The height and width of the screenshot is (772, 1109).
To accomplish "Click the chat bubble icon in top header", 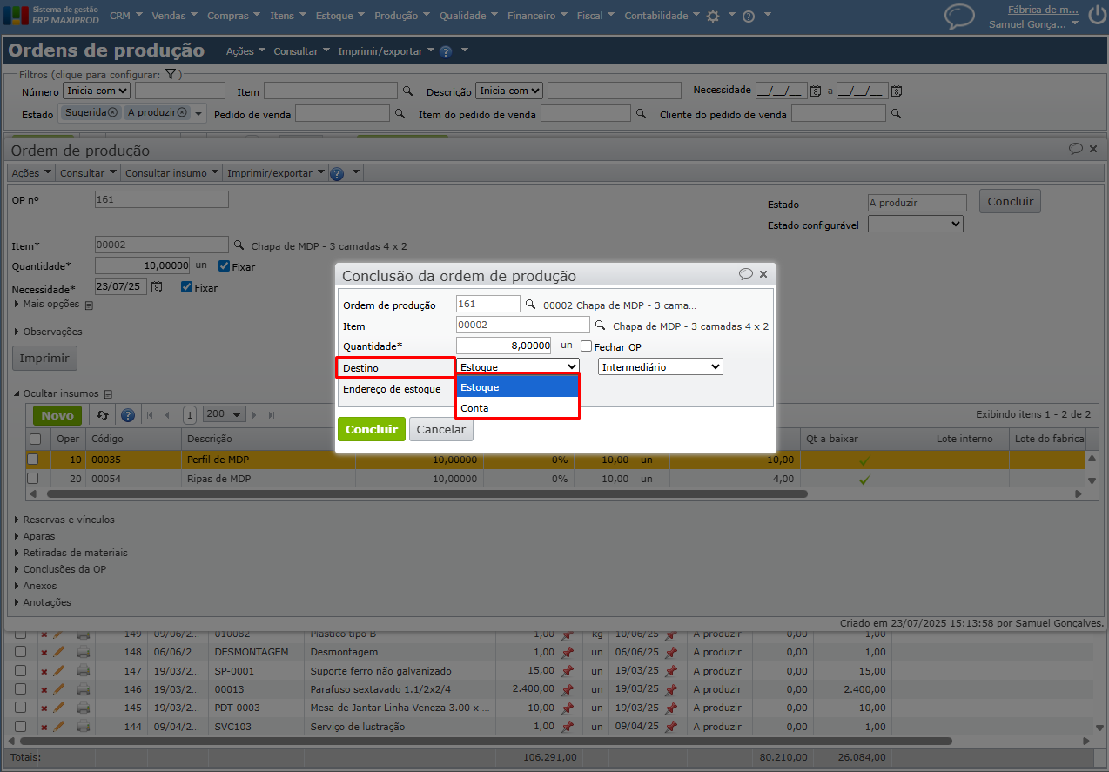I will click(959, 16).
